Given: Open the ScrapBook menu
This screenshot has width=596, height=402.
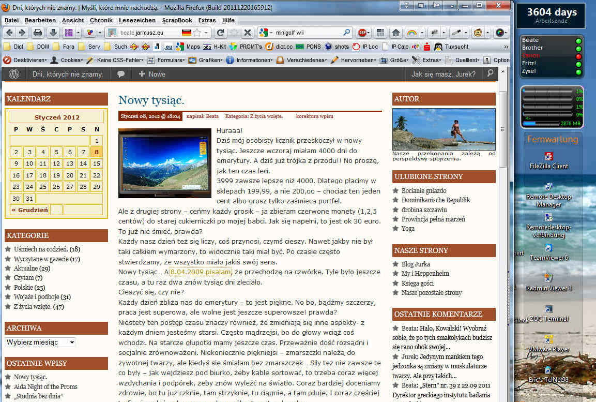Looking at the screenshot, I should point(177,20).
